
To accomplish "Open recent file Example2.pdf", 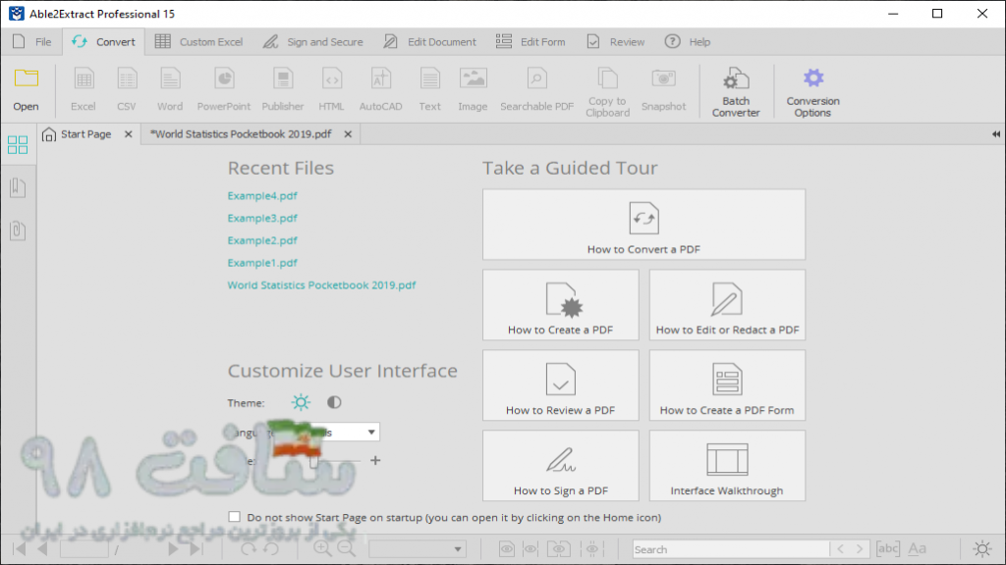I will (x=262, y=240).
